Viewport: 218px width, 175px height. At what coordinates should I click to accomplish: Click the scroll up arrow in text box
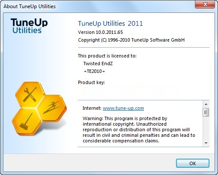[x=206, y=104]
